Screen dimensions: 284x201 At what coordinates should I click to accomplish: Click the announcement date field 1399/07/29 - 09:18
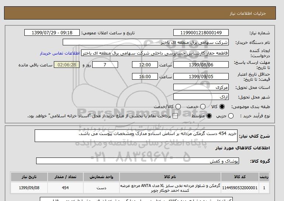pos(52,33)
